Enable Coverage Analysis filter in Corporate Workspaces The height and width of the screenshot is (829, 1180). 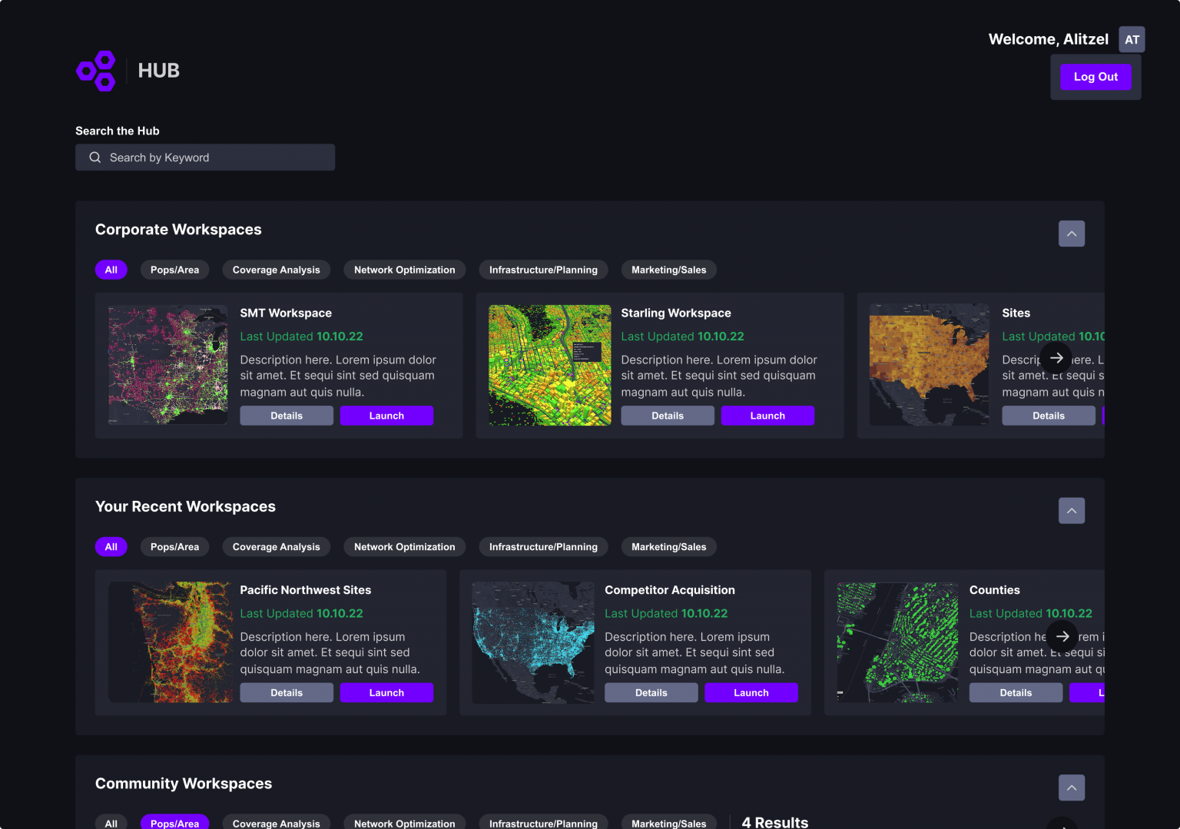[276, 270]
